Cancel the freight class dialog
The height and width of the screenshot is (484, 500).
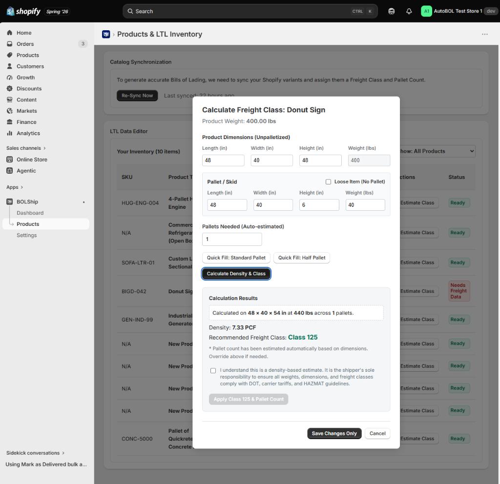pos(377,433)
